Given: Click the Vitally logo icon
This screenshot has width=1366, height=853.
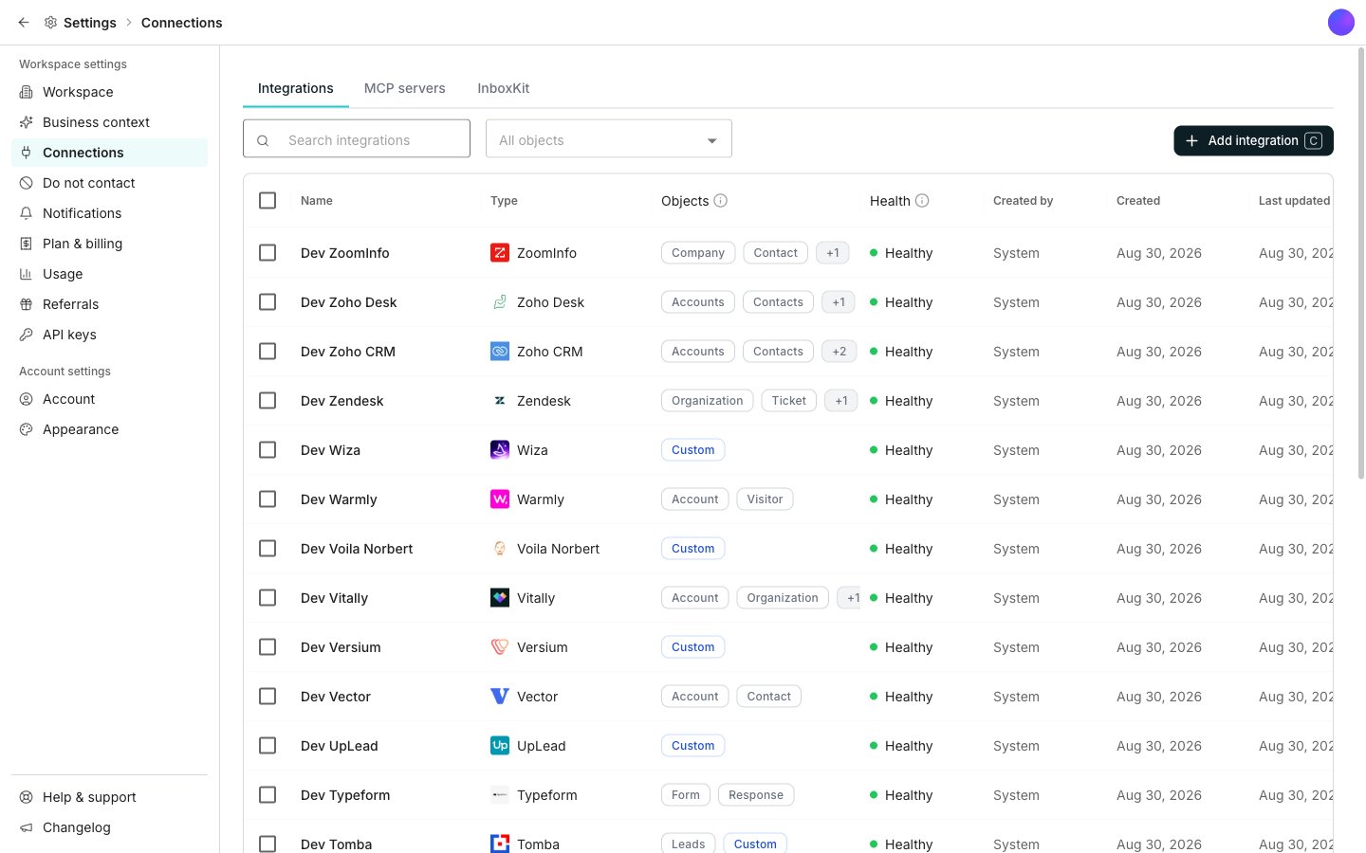Looking at the screenshot, I should [x=500, y=598].
